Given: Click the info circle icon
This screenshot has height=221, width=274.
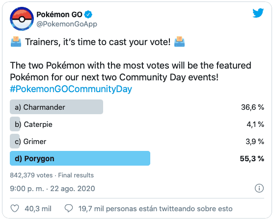Looking at the screenshot, I should [259, 188].
